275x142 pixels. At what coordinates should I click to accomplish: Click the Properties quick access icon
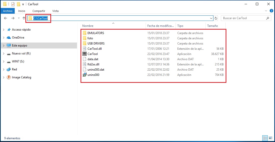13,4
